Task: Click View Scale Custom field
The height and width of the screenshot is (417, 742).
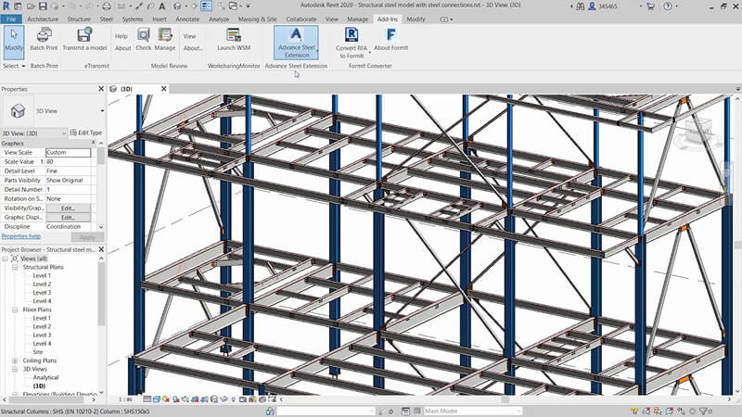Action: tap(68, 153)
